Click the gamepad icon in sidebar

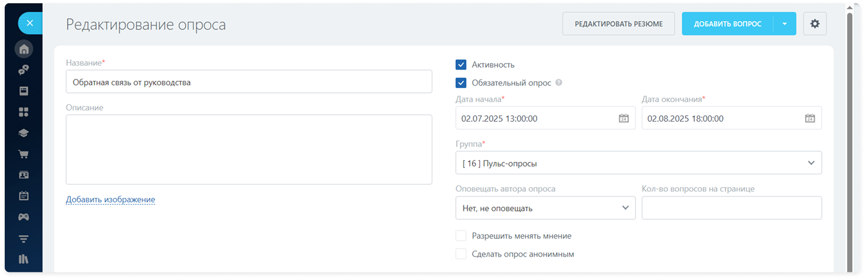[x=24, y=217]
